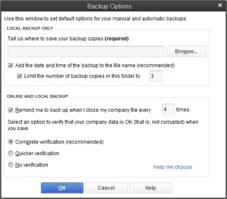Toggle adding date and time to file name

10,65
